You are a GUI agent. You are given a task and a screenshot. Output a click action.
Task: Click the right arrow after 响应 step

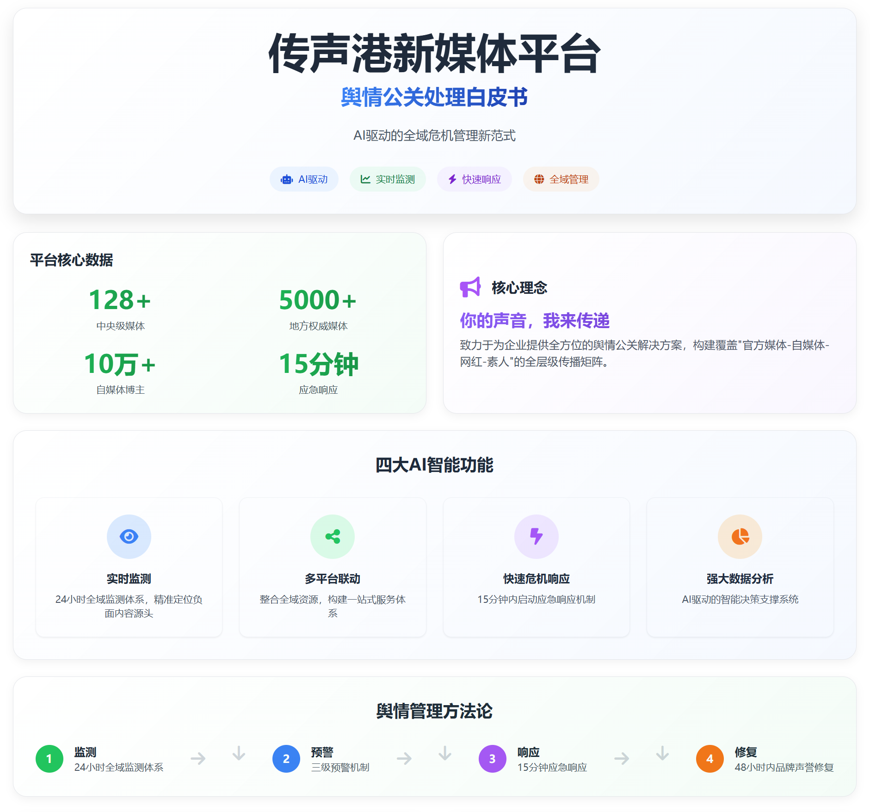622,758
